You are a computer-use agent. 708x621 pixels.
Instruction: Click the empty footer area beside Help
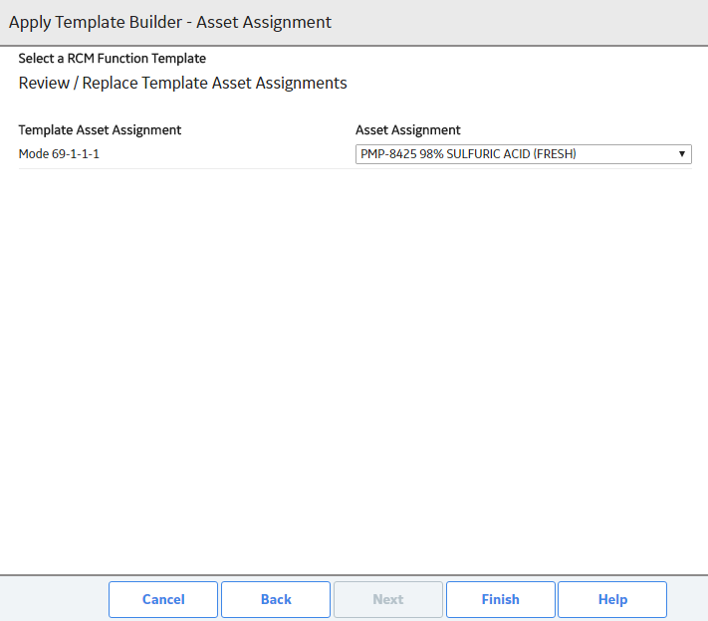pos(688,599)
